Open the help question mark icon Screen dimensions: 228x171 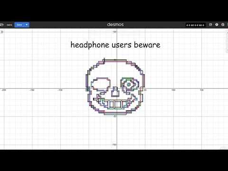pyautogui.click(x=217, y=25)
